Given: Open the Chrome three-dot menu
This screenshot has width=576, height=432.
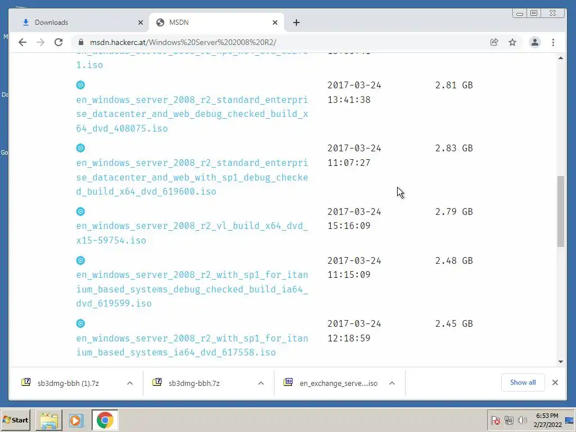Looking at the screenshot, I should coord(553,42).
